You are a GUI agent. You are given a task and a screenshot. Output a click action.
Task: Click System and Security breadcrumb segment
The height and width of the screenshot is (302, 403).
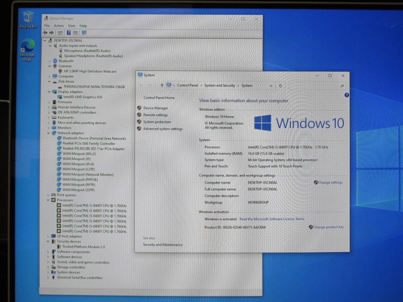pyautogui.click(x=220, y=85)
